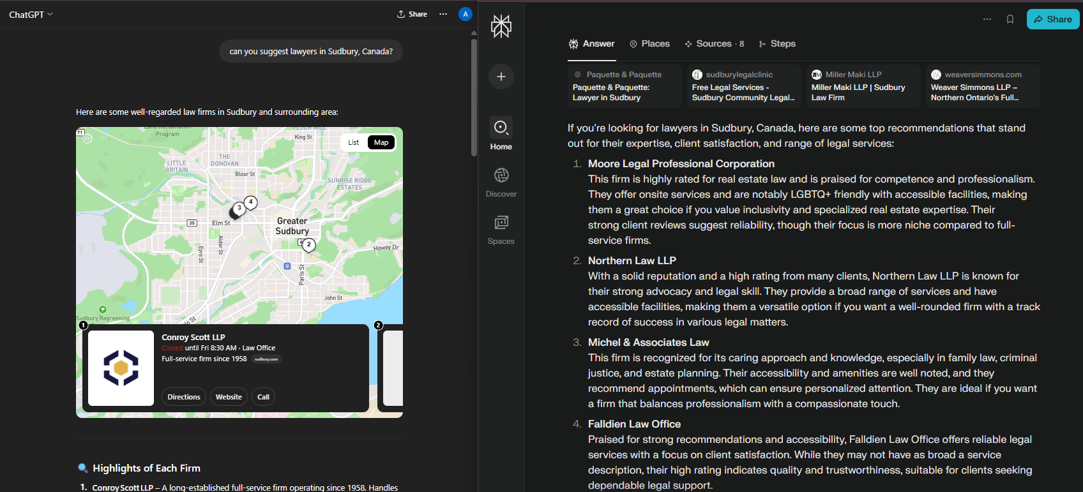
Task: Switch to the Sources tab
Action: tap(715, 44)
